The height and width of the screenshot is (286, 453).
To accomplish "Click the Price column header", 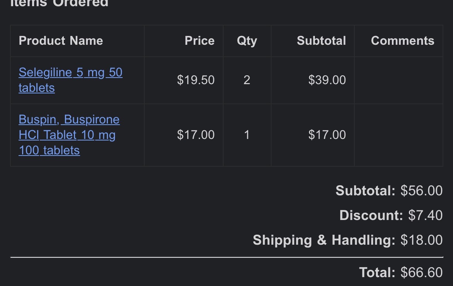I will click(x=200, y=41).
